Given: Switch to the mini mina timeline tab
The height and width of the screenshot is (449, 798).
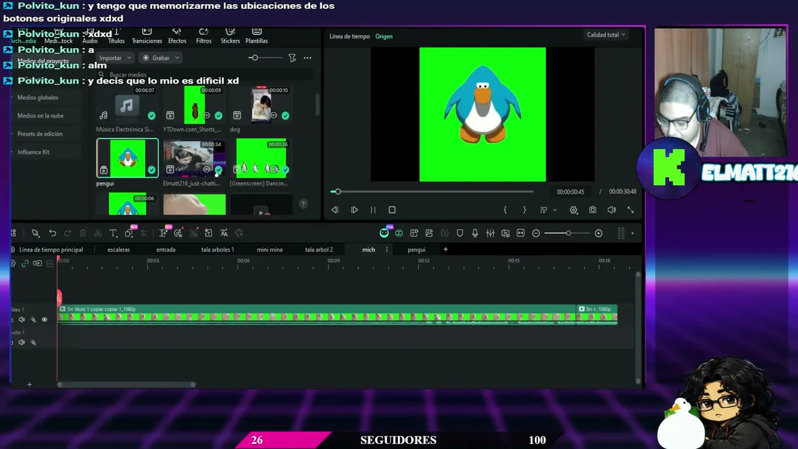Looking at the screenshot, I should coord(270,250).
